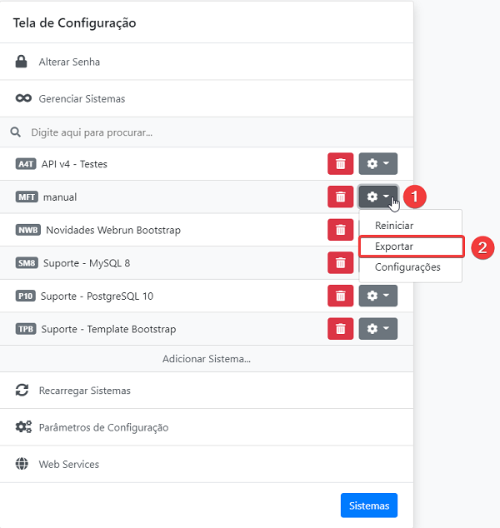This screenshot has height=528, width=500.
Task: Remove the Suporte - MySQL 8 system
Action: click(x=340, y=263)
